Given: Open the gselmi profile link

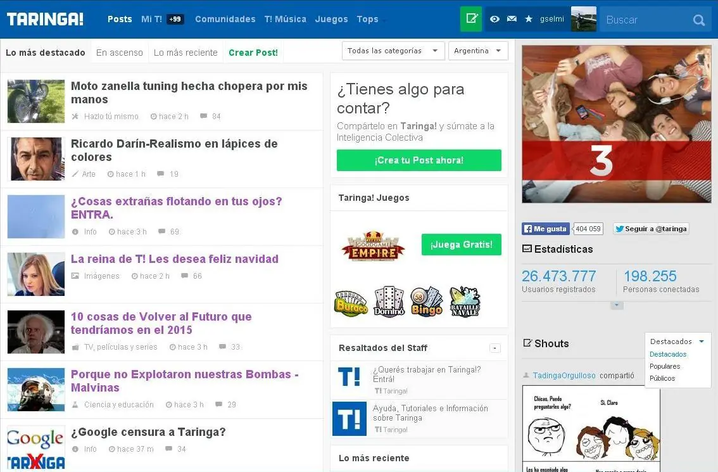Looking at the screenshot, I should 551,19.
